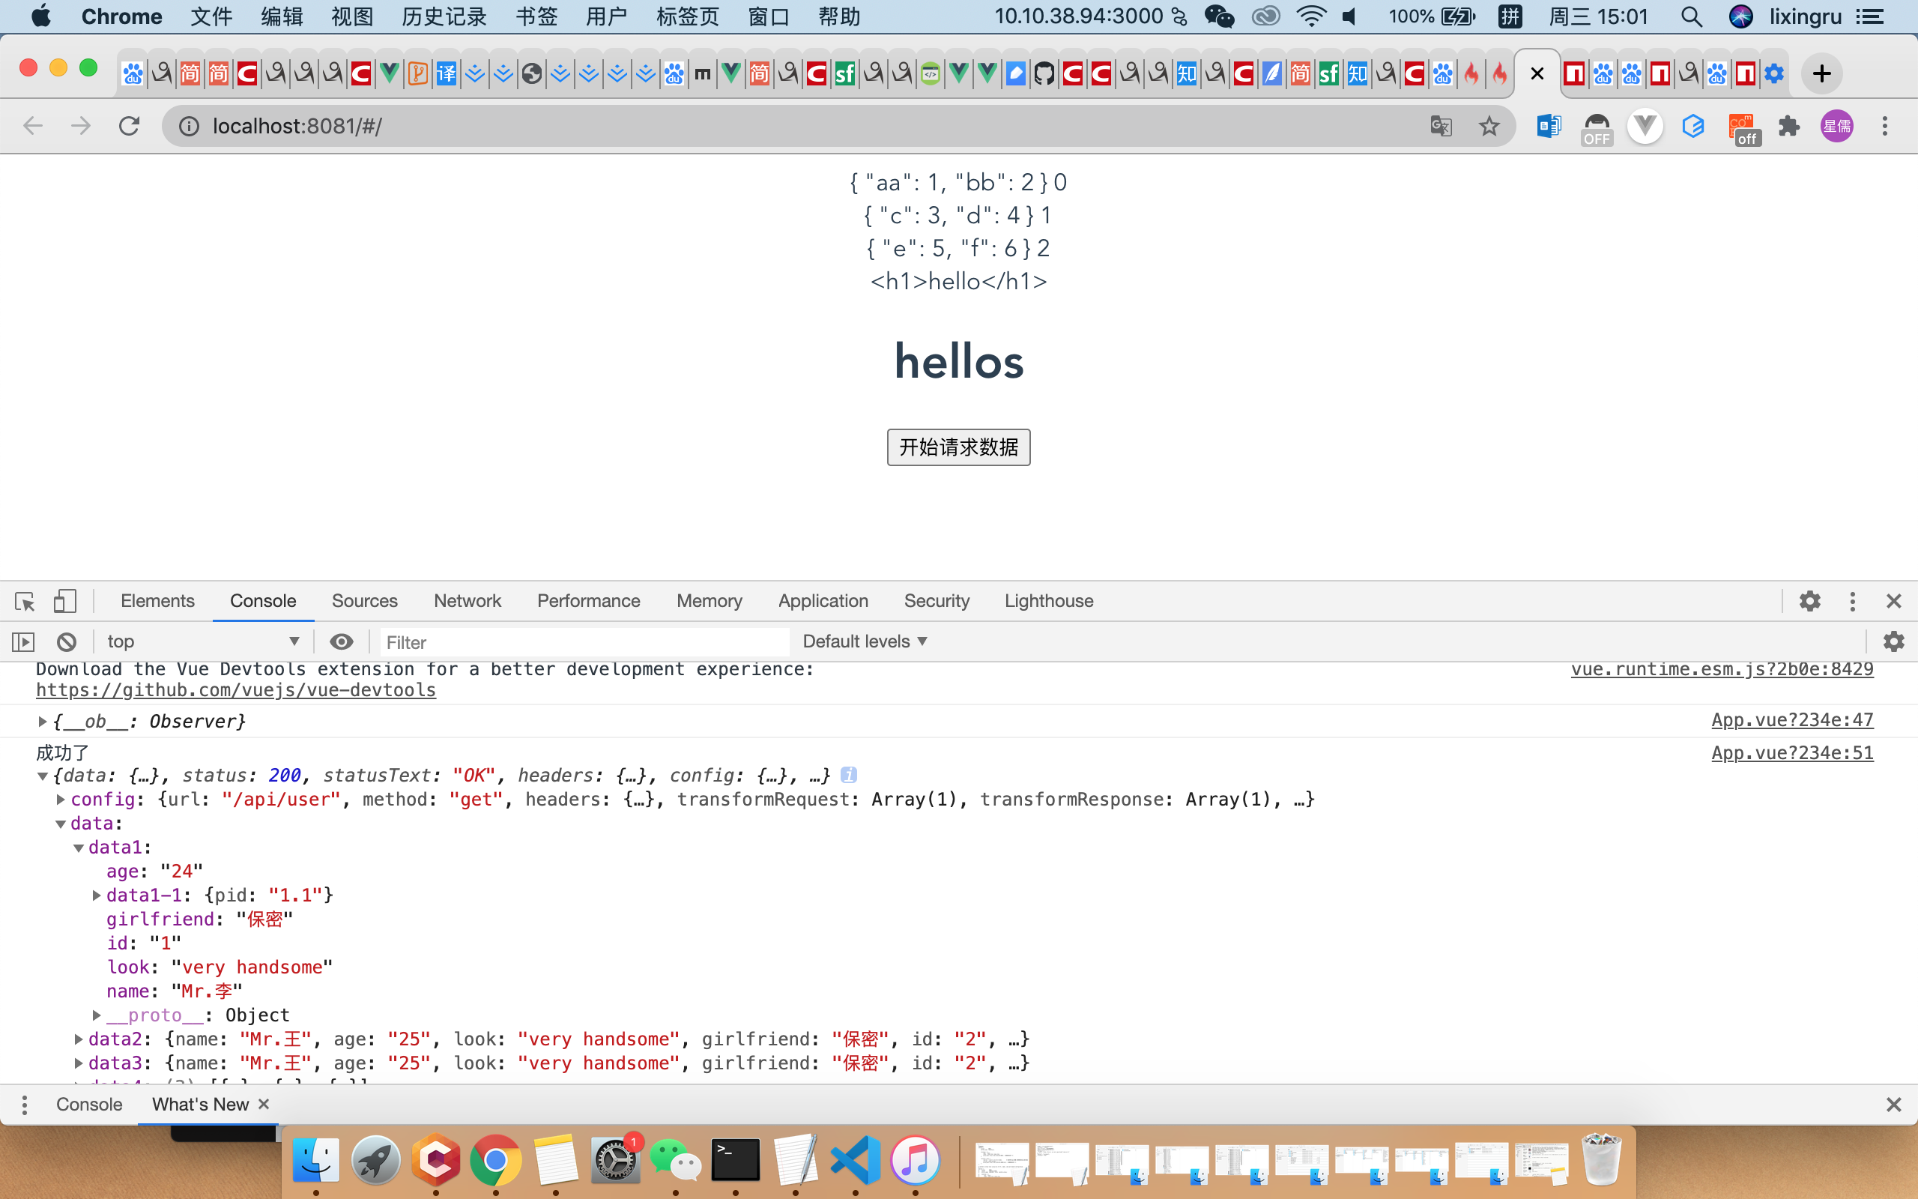1918x1199 pixels.
Task: Open App.vue?234e:47 source link
Action: pyautogui.click(x=1792, y=720)
